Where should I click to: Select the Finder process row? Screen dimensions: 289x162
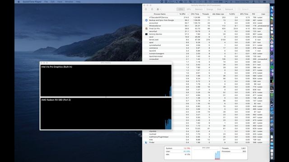pyautogui.click(x=206, y=142)
